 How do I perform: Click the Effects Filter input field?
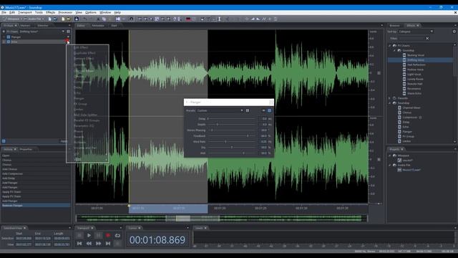click(412, 38)
